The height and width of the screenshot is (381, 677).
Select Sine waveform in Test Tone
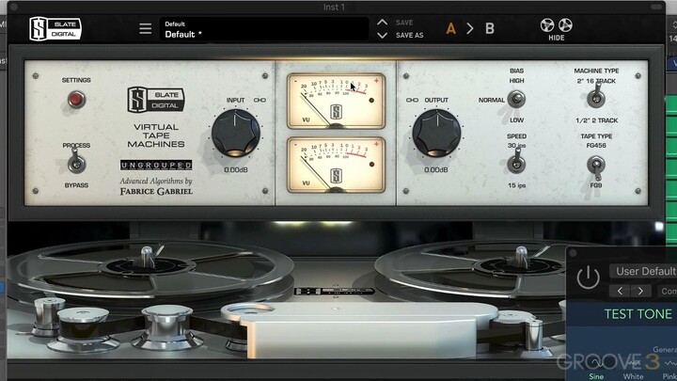click(596, 371)
